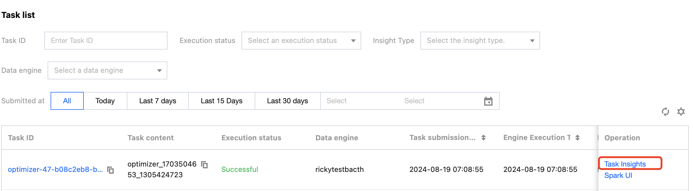Click the start date Select field
Viewport: 693px width, 191px height.
click(x=337, y=101)
